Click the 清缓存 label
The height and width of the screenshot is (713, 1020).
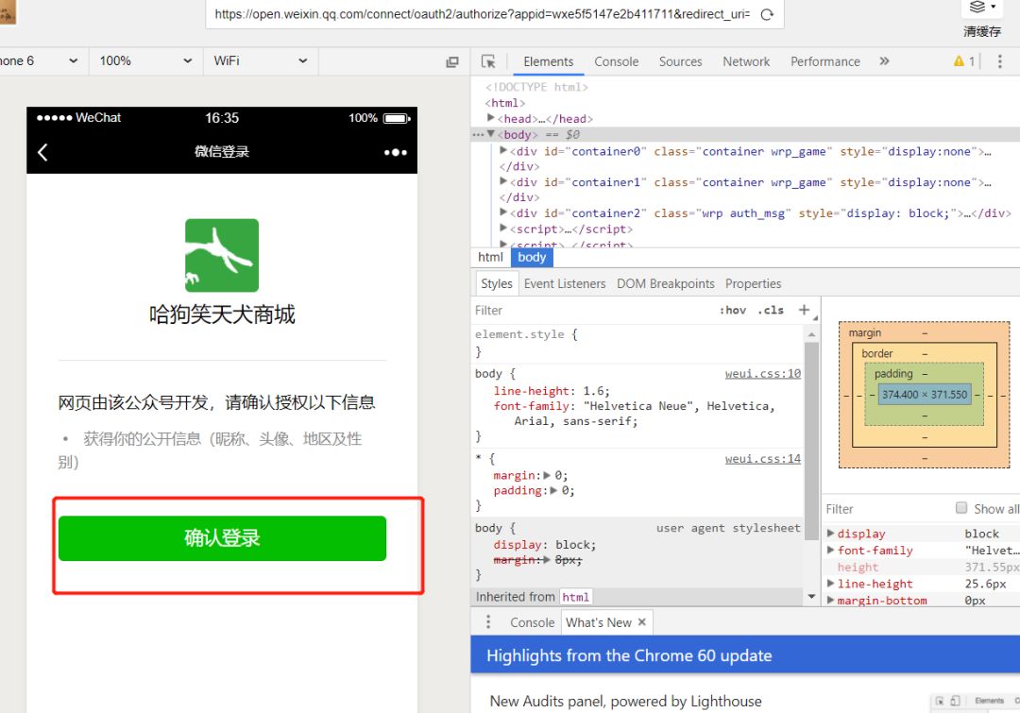coord(982,31)
